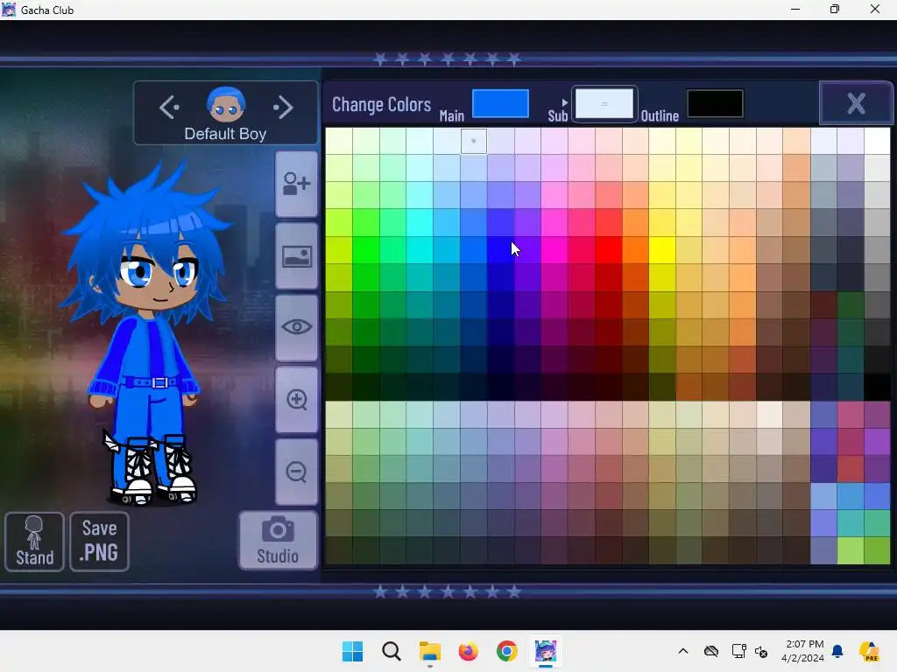Pick the bright red color cell
The image size is (897, 672).
tap(608, 249)
